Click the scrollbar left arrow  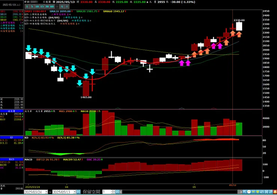[121, 192]
